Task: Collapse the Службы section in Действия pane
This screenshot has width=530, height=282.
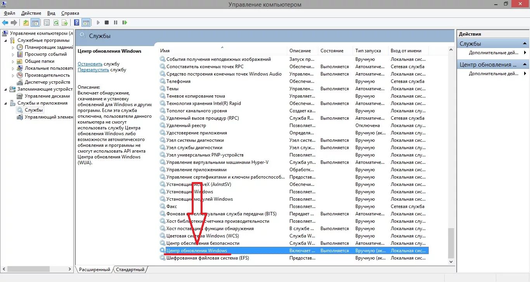Action: tap(525, 44)
